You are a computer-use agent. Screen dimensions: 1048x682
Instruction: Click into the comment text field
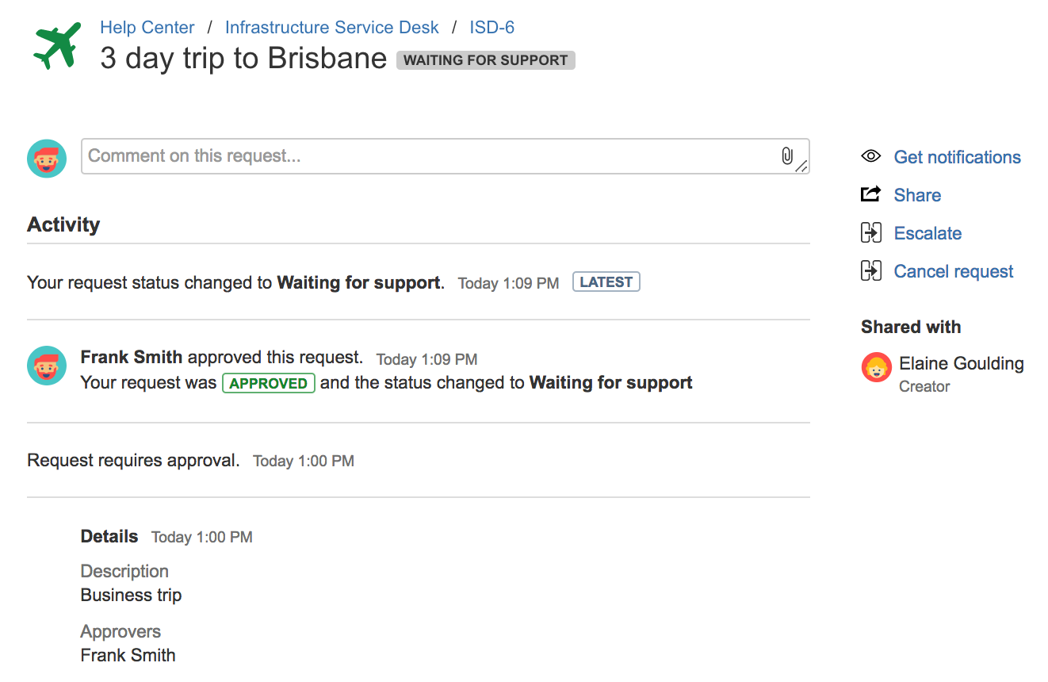[428, 156]
